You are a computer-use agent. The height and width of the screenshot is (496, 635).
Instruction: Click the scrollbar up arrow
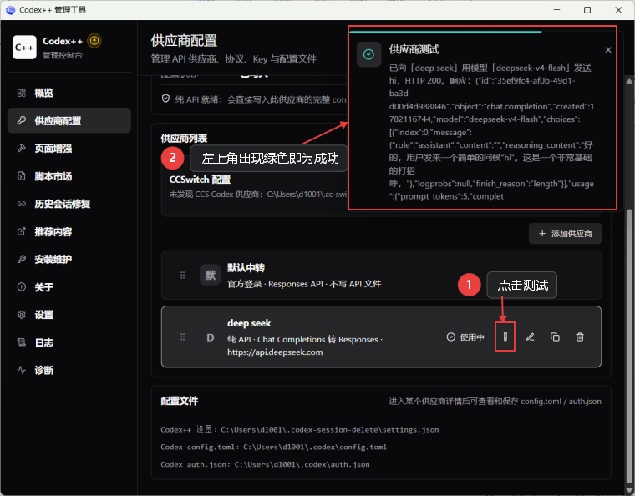coord(629,81)
